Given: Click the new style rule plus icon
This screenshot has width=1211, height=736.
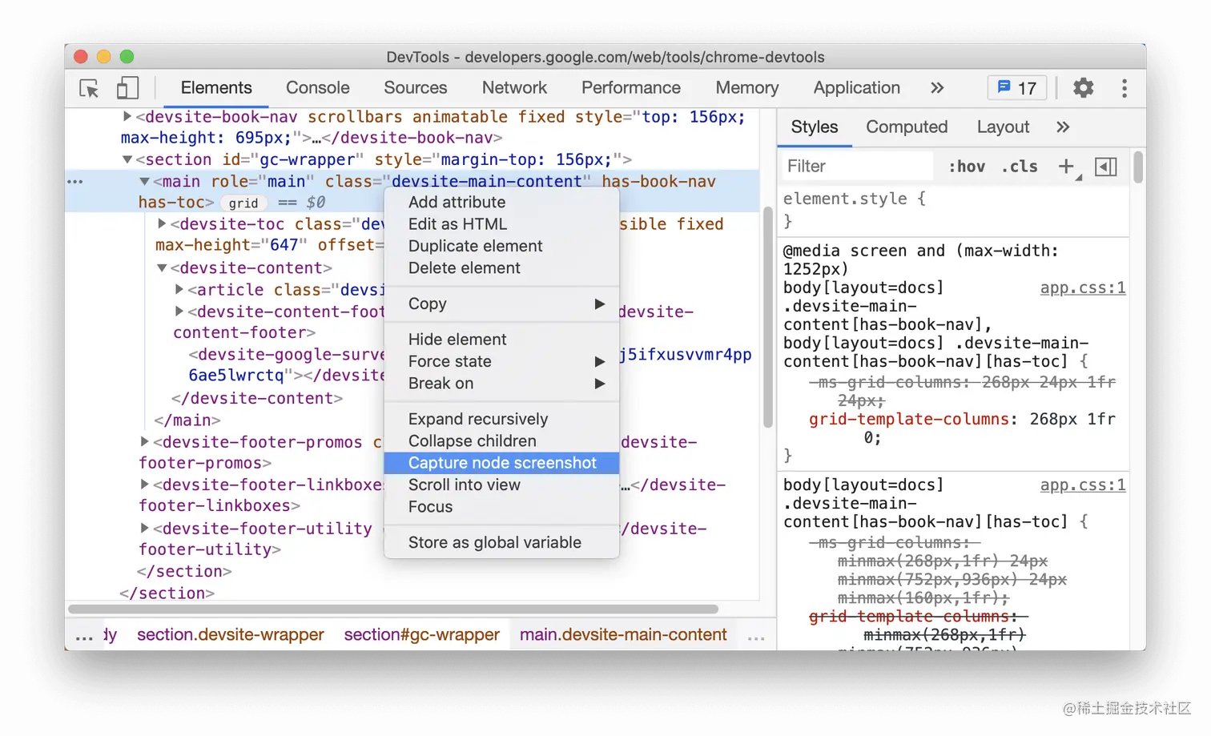Looking at the screenshot, I should (1067, 167).
